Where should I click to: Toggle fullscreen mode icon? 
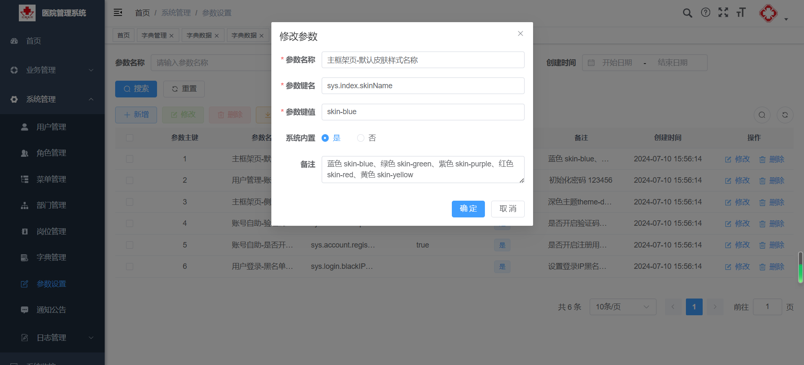coord(723,13)
